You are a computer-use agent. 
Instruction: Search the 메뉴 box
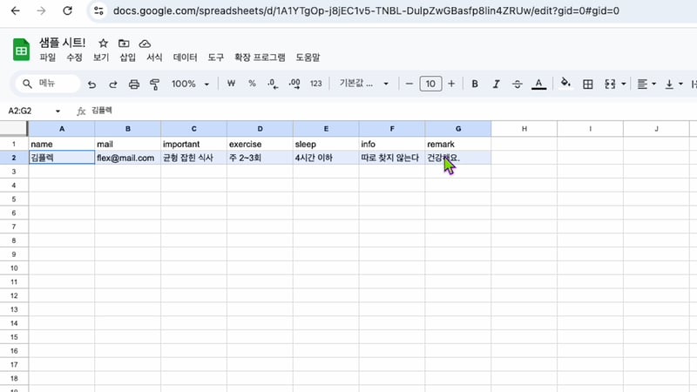tap(48, 84)
